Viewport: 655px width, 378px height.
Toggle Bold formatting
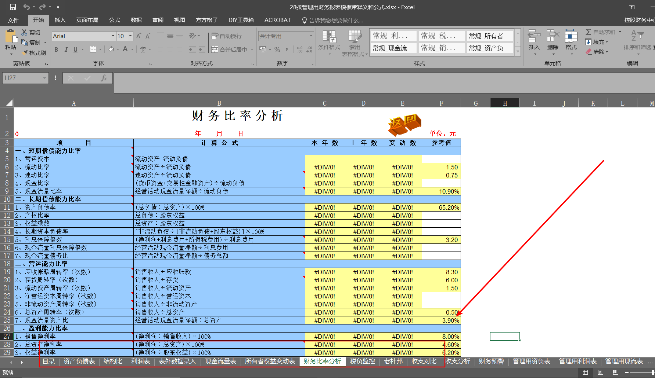point(56,49)
